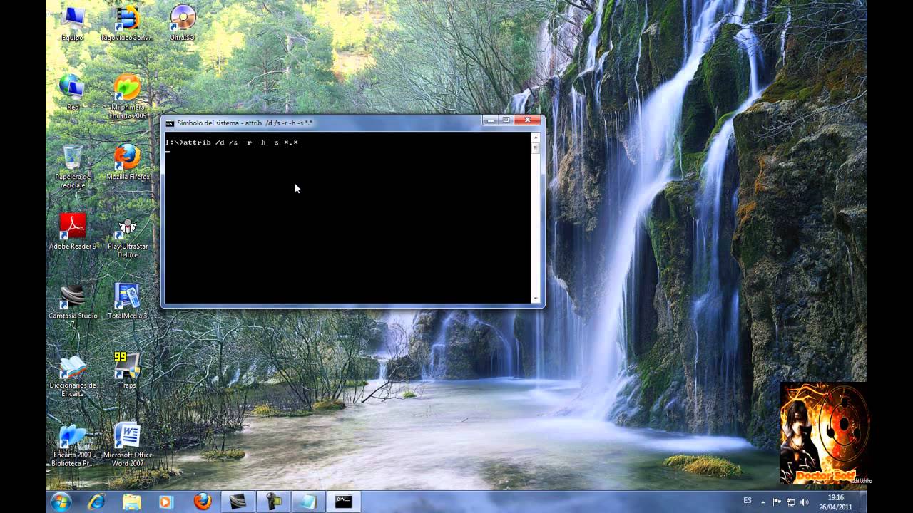
Task: Open Windows Explorer folder on taskbar
Action: pos(132,502)
